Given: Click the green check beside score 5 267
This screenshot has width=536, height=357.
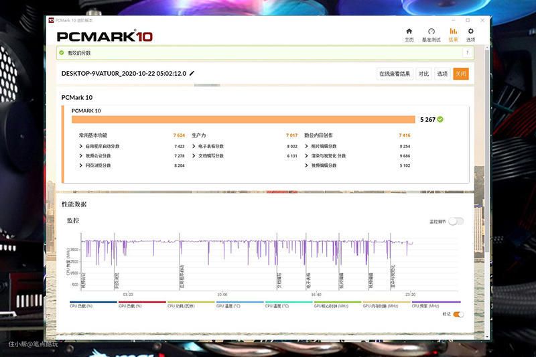Looking at the screenshot, I should coord(440,119).
